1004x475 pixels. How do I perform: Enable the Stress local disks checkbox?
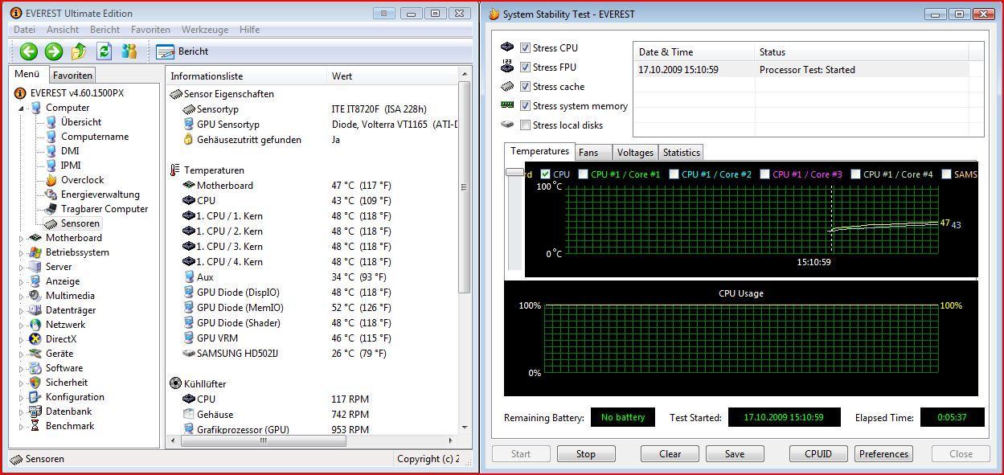525,125
